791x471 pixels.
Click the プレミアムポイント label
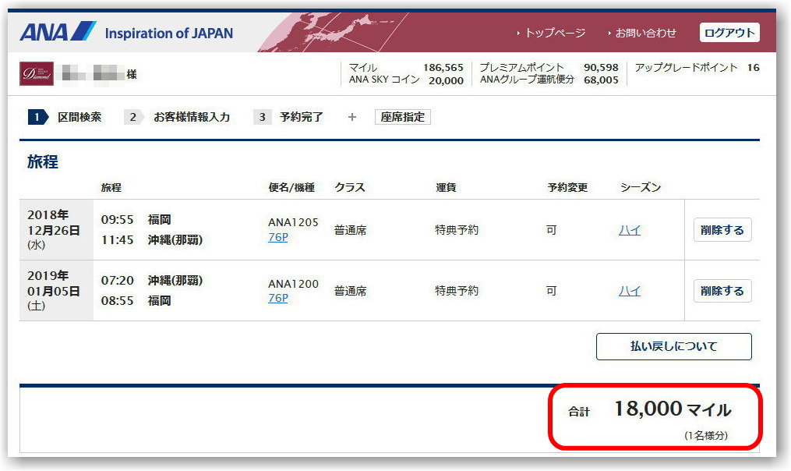[x=521, y=68]
